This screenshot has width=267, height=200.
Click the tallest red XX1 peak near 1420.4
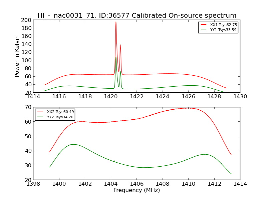[116, 22]
